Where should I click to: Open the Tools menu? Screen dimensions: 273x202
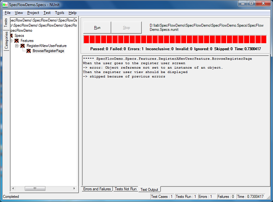coord(60,13)
